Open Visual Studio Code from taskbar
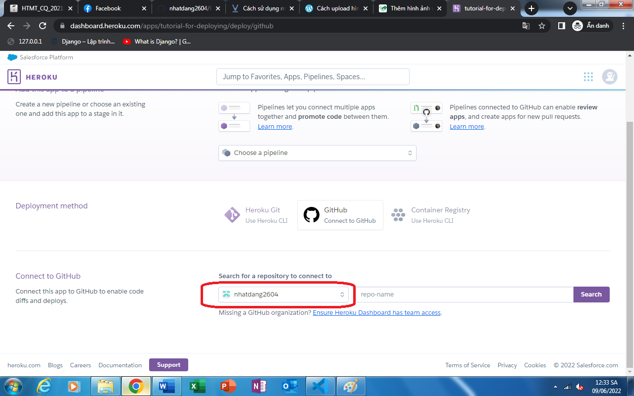 tap(320, 386)
